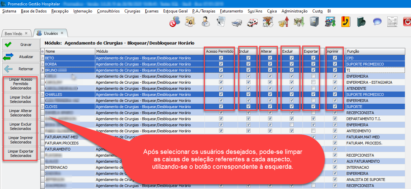Image resolution: width=411 pixels, height=189 pixels.
Task: Click the yellow phone book icon
Action: pyautogui.click(x=345, y=22)
